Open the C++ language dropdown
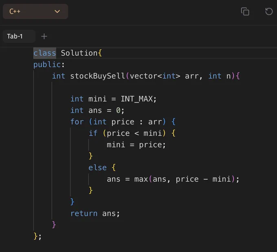277x252 pixels. (x=35, y=11)
